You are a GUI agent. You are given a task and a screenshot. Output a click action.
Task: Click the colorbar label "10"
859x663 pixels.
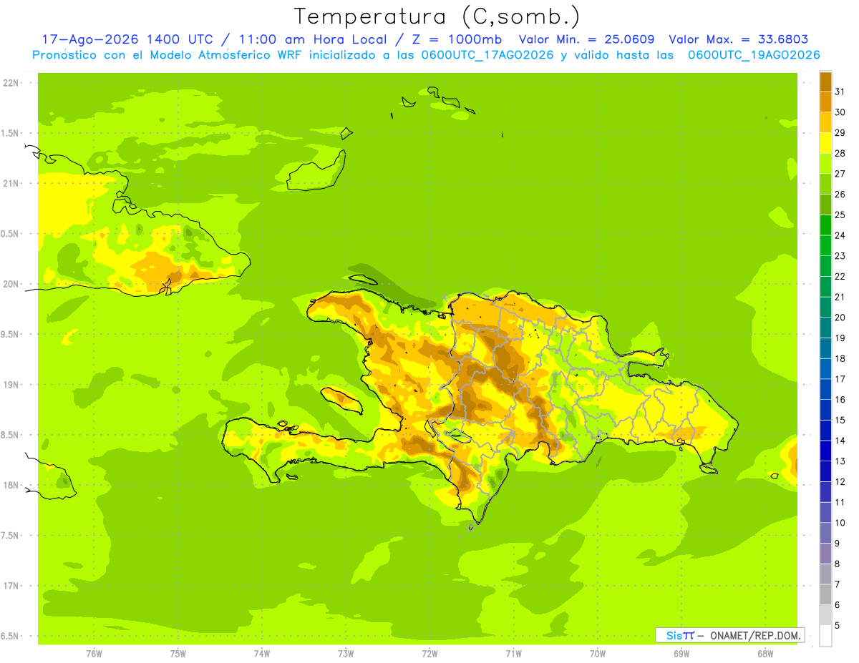[840, 523]
